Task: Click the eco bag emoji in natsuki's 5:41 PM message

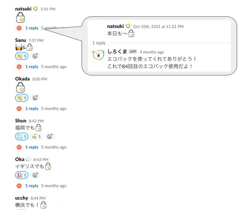Action: 20,18
